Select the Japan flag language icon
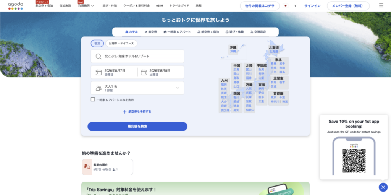This screenshot has width=391, height=195. [x=286, y=6]
